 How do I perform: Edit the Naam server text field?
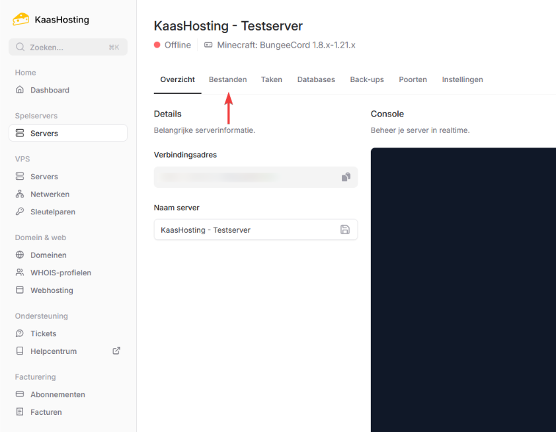tap(245, 230)
